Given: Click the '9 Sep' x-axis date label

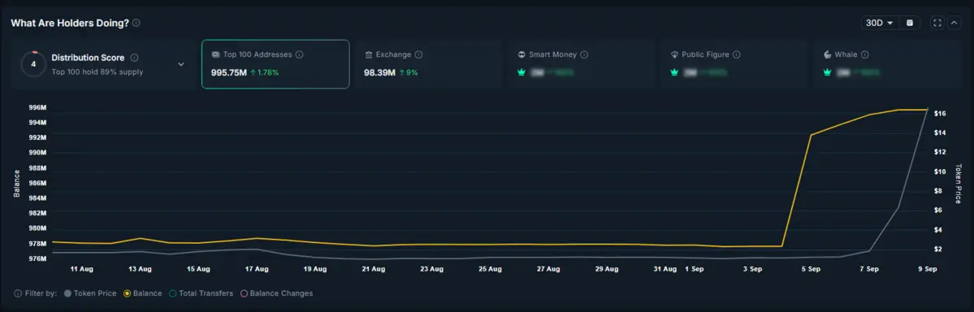Looking at the screenshot, I should tap(928, 269).
